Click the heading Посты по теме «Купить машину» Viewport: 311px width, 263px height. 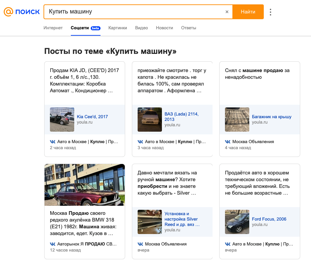[x=110, y=51]
